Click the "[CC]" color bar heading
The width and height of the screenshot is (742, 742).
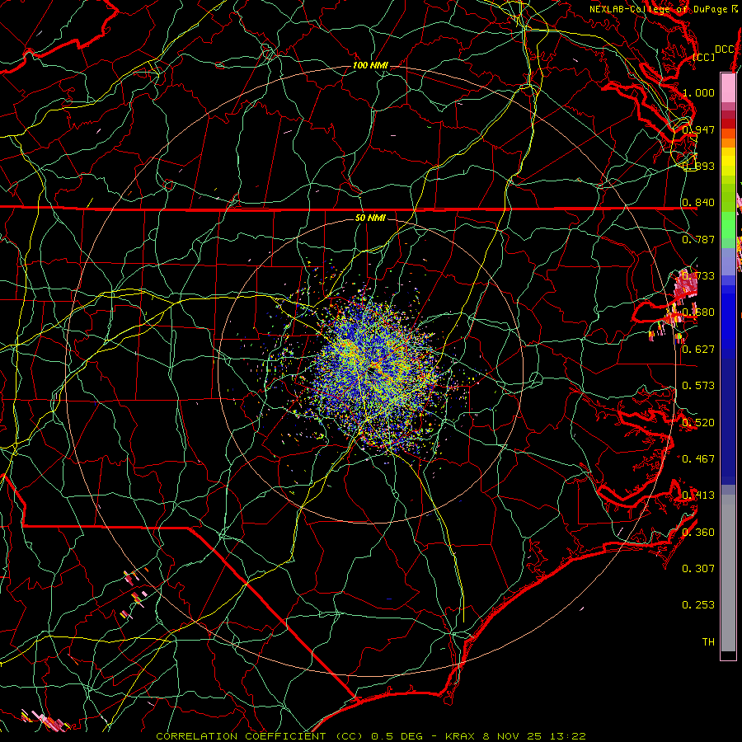click(x=704, y=57)
